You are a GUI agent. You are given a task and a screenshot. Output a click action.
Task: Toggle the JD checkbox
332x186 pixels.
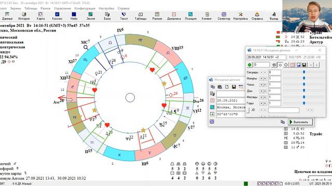pos(248,110)
